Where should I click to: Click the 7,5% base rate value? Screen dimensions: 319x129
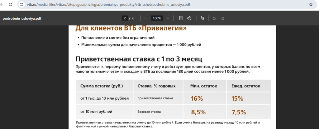[239, 112]
